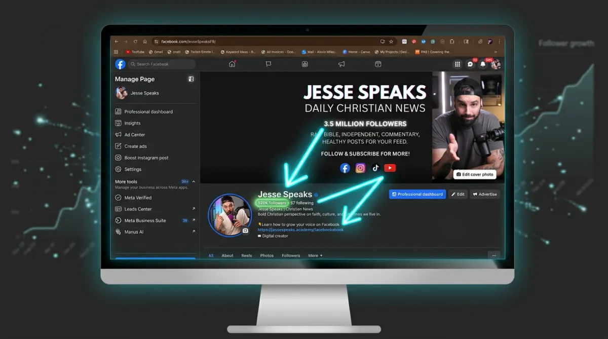Click the Edit profile button
Image resolution: width=608 pixels, height=339 pixels.
point(458,194)
